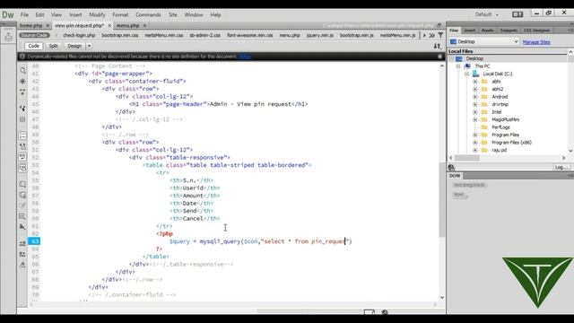Viewport: 574px width, 323px height.
Task: Click the Outdent Code icon
Action: click(x=22, y=254)
